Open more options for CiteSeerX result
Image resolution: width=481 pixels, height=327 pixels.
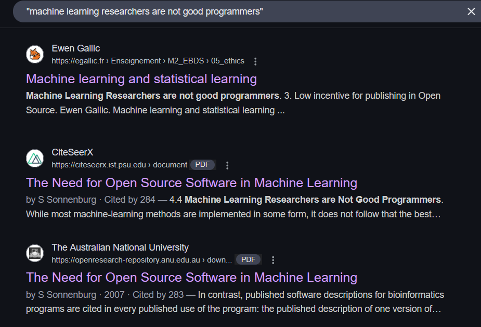coord(227,165)
